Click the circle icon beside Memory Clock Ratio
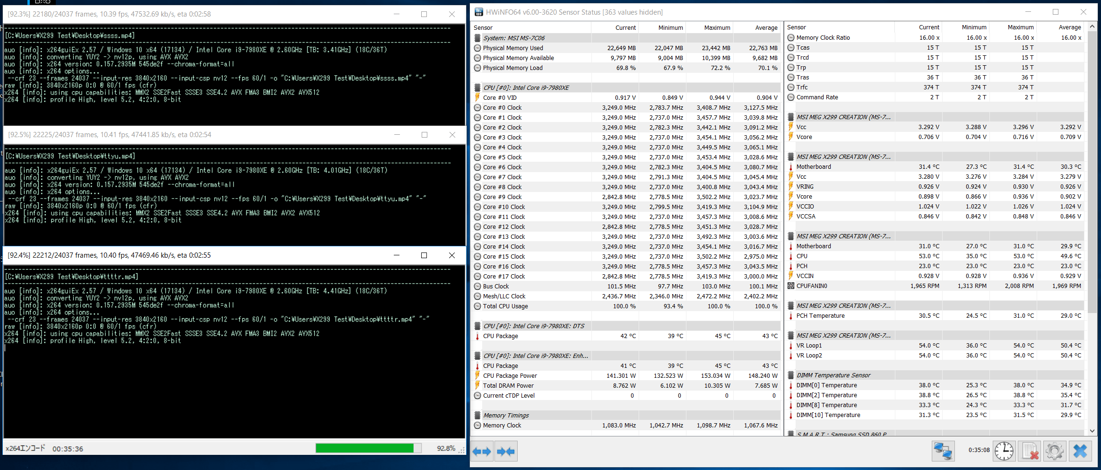 point(791,37)
